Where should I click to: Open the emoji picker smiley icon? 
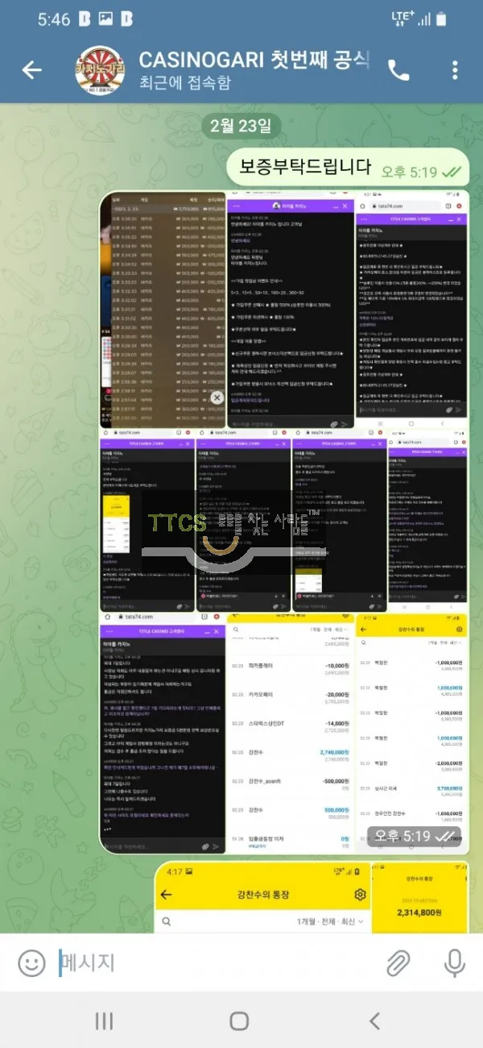coord(31,962)
